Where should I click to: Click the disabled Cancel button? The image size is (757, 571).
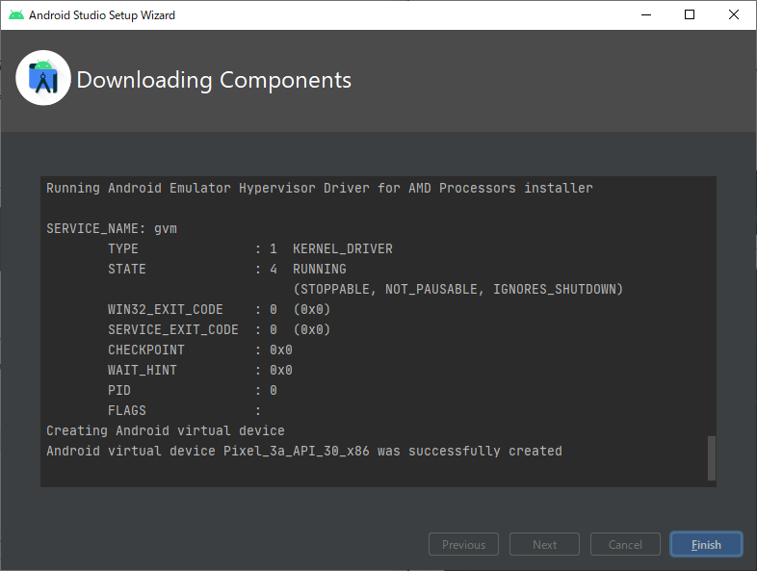(x=625, y=545)
